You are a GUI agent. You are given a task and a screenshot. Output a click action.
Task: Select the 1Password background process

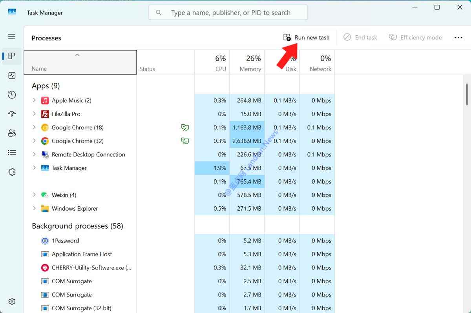click(x=65, y=240)
